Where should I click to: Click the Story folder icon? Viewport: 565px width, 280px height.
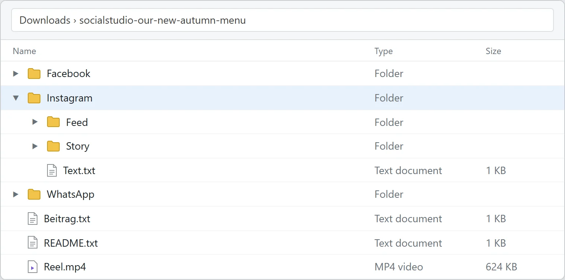pyautogui.click(x=53, y=146)
